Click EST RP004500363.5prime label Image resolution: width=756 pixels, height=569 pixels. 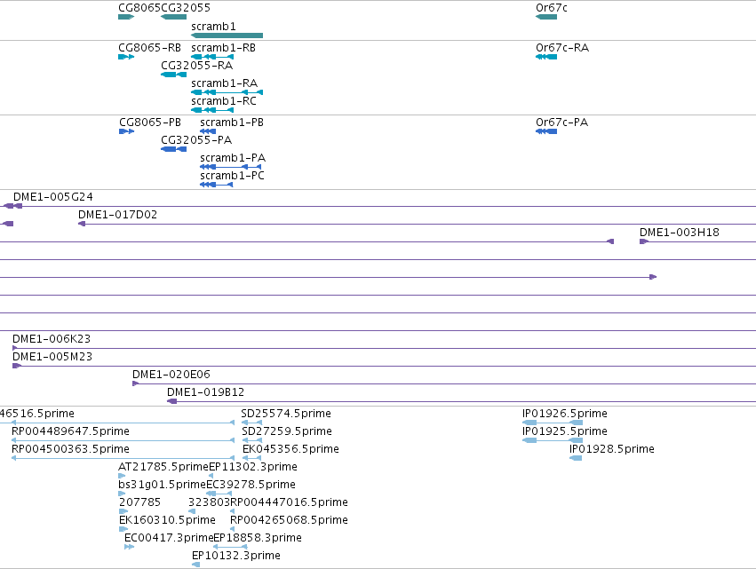pyautogui.click(x=70, y=449)
